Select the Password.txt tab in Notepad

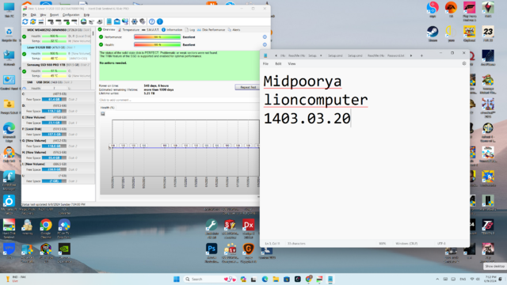point(396,55)
